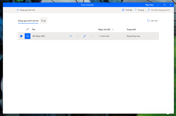Maximize the Power Automate window
Viewport: 176px width, 116px height.
pos(164,5)
